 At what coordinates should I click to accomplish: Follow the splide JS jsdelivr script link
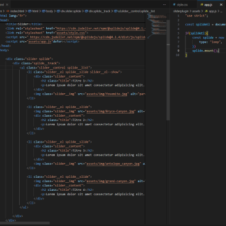[x=87, y=37]
